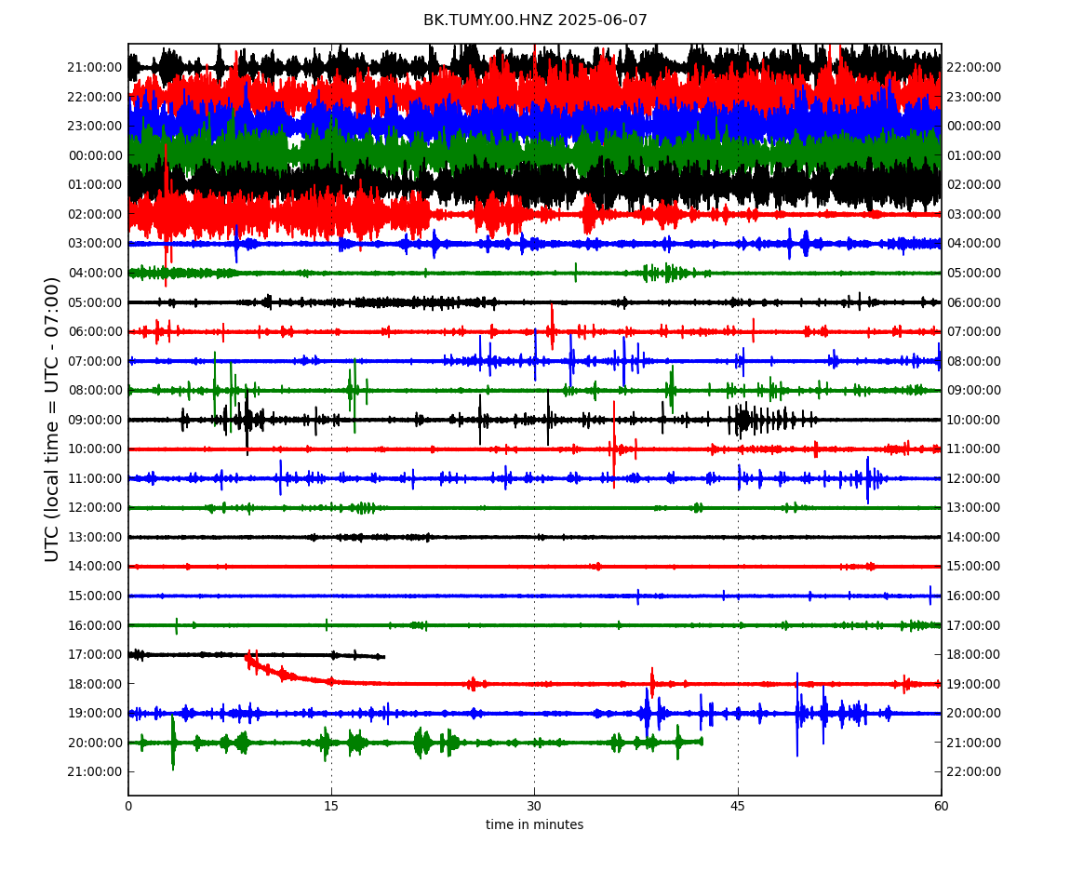Pick right-axis local time label 04:00:00
Image resolution: width=1070 pixels, height=884 pixels.
pyautogui.click(x=974, y=243)
